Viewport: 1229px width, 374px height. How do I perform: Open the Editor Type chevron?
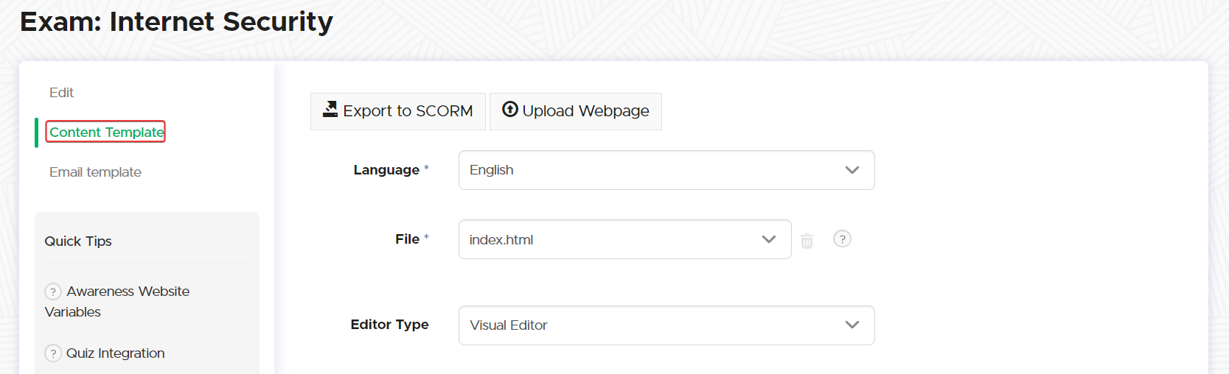(x=852, y=325)
